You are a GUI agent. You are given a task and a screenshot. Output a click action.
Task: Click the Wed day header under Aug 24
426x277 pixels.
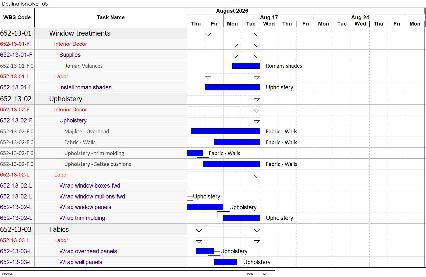point(360,24)
